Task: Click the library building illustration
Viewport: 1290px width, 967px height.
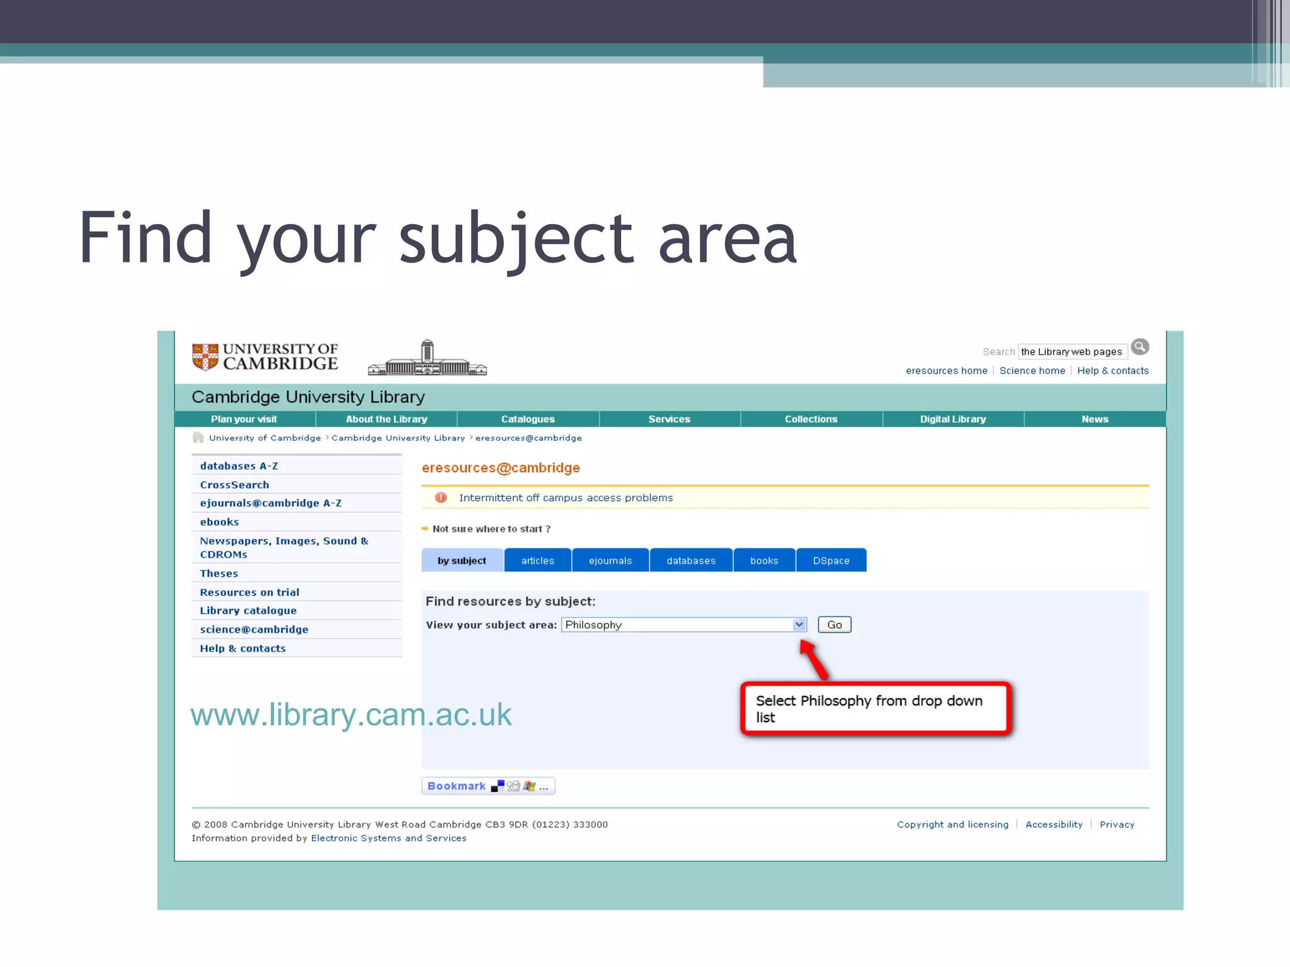Action: click(427, 358)
